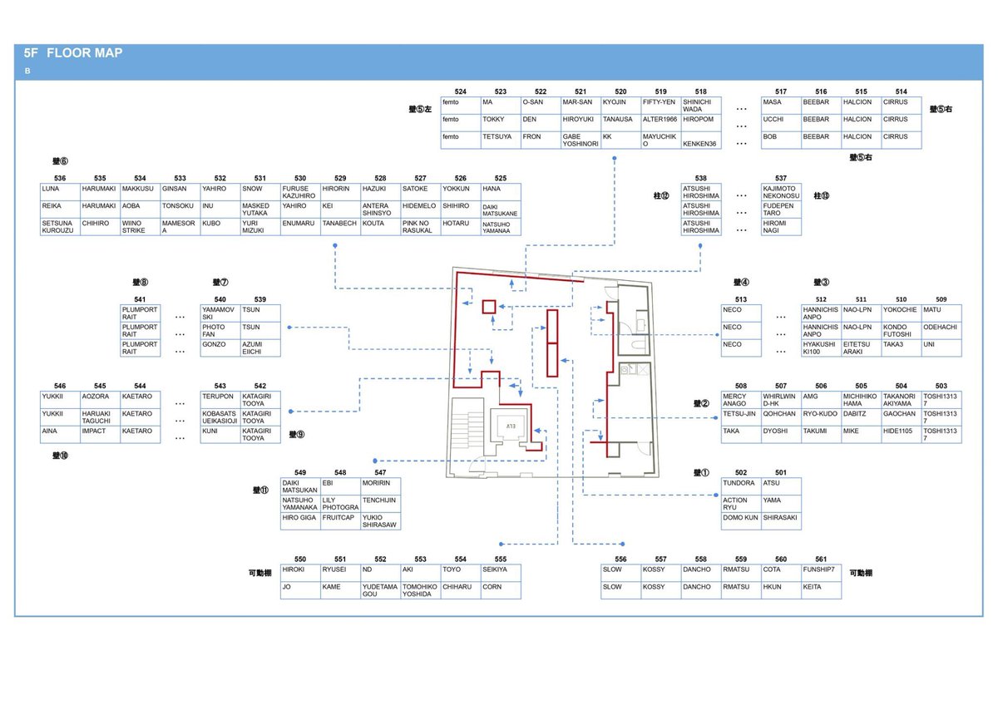Click the FUNSHIP7 cell under 561
The width and height of the screenshot is (998, 705).
click(x=821, y=573)
